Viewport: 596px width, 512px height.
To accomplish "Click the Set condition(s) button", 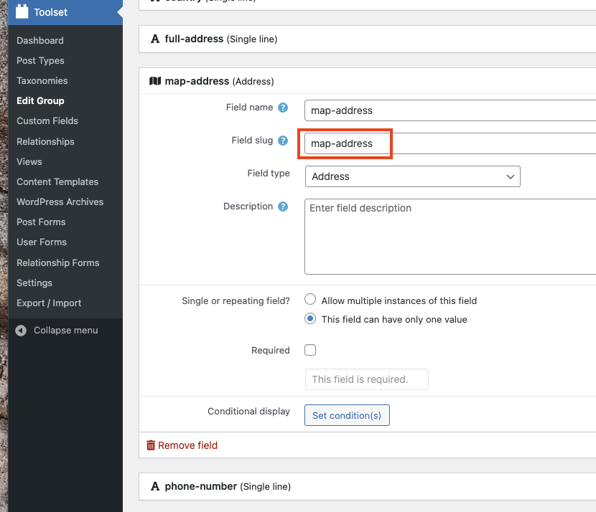I will [347, 415].
